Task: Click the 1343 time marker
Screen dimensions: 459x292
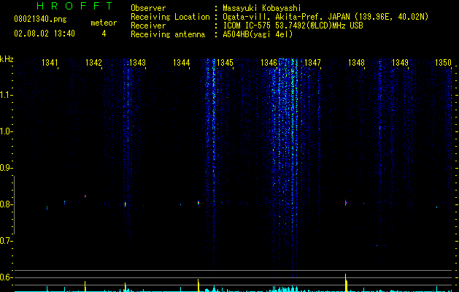Action: [137, 63]
